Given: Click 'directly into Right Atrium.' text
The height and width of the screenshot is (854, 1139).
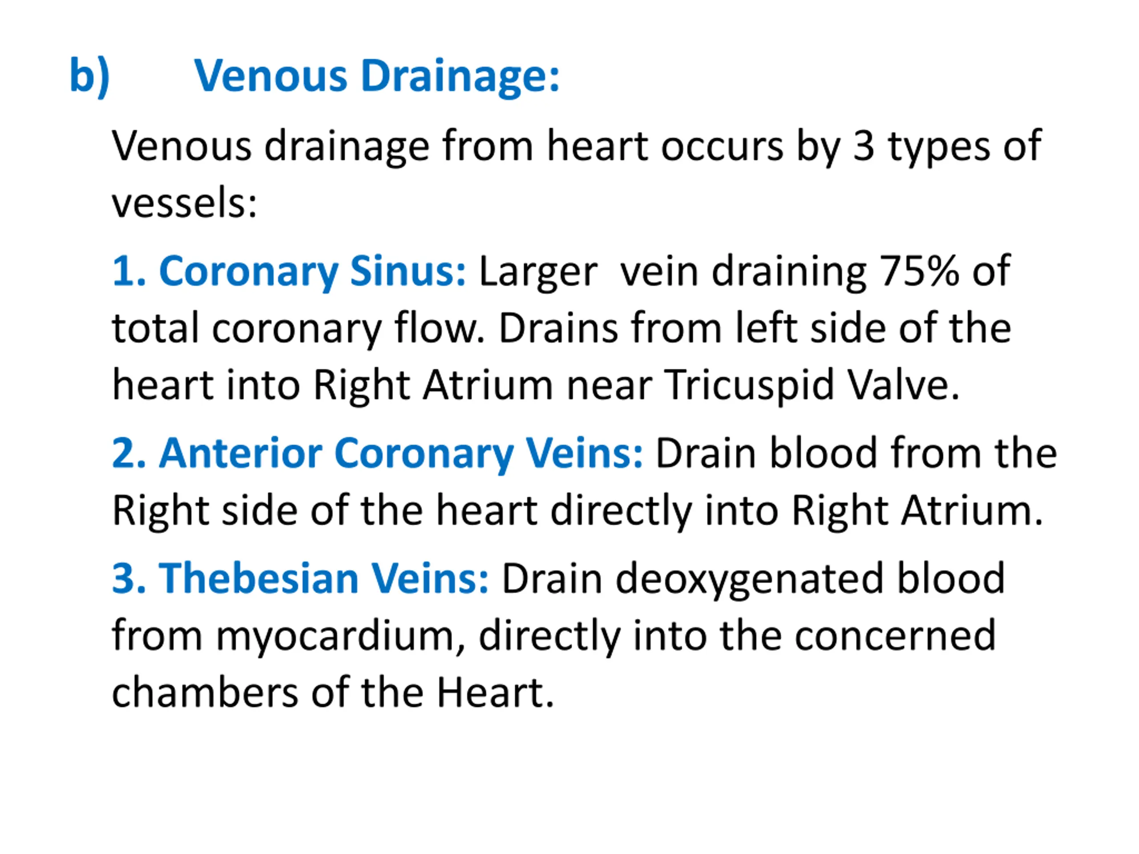Looking at the screenshot, I should tap(796, 511).
